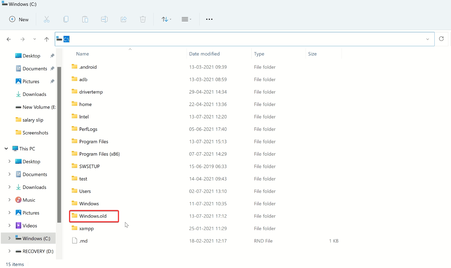Select the Program Files (x86) folder
The image size is (451, 268).
tap(99, 154)
